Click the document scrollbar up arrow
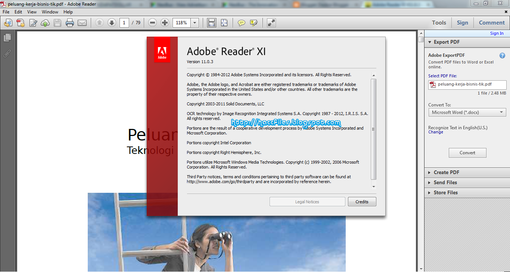Screen dimensions: 510x272 coord(421,33)
